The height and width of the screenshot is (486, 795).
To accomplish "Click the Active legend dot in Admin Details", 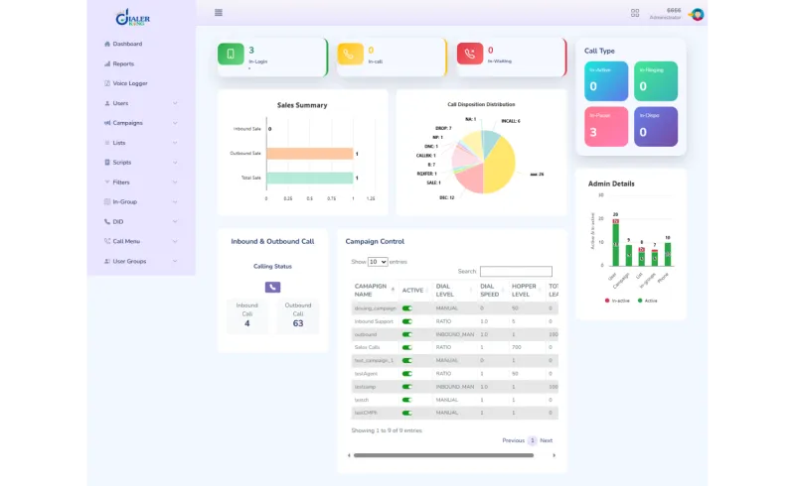I will pos(640,301).
